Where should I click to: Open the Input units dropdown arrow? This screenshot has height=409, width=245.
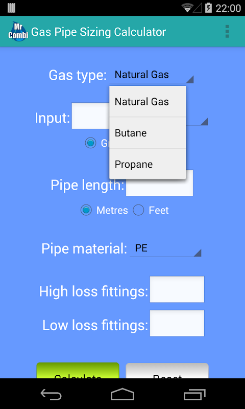pyautogui.click(x=204, y=122)
